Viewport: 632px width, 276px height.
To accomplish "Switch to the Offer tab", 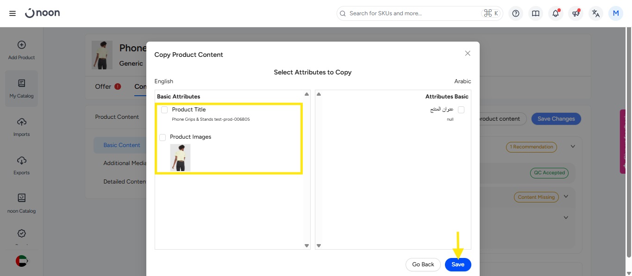I will coord(103,86).
